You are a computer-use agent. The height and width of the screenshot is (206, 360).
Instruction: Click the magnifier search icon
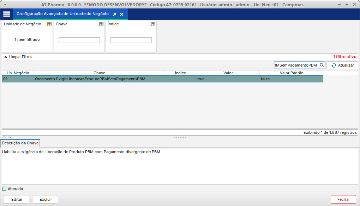click(x=322, y=65)
